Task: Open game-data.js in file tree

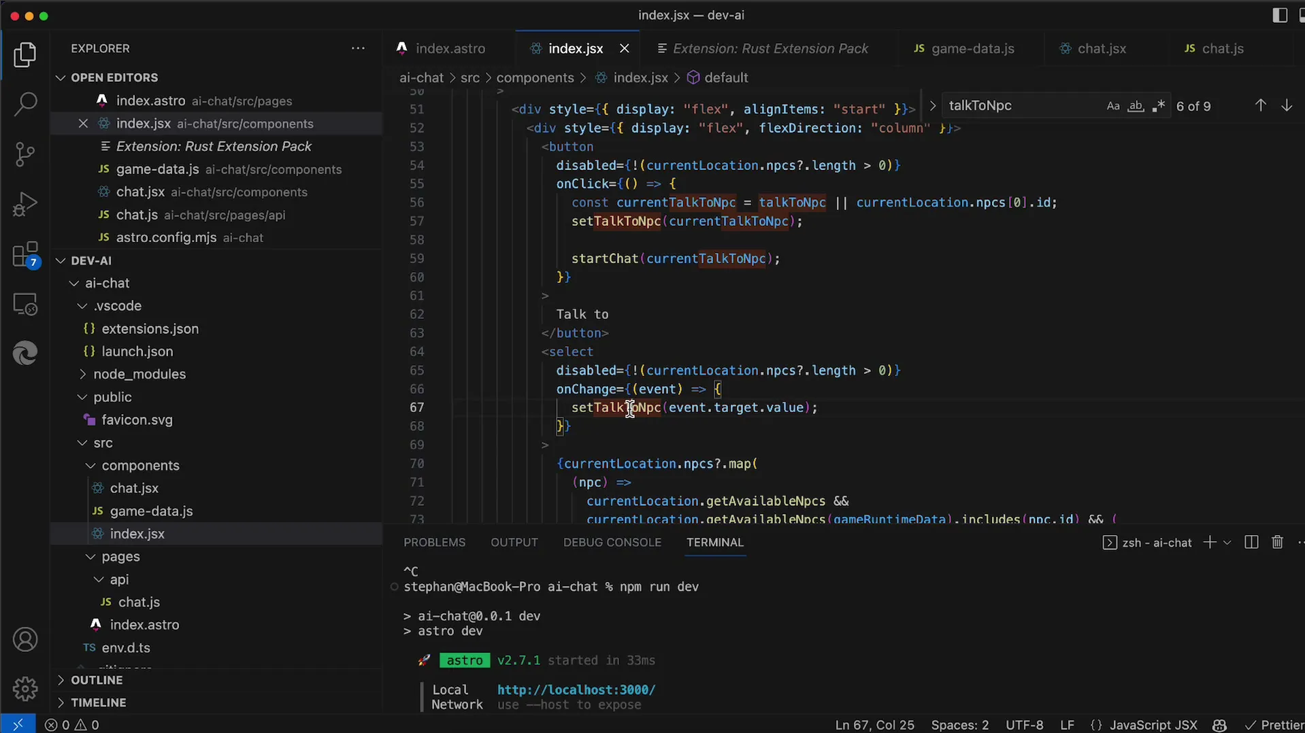Action: point(151,511)
